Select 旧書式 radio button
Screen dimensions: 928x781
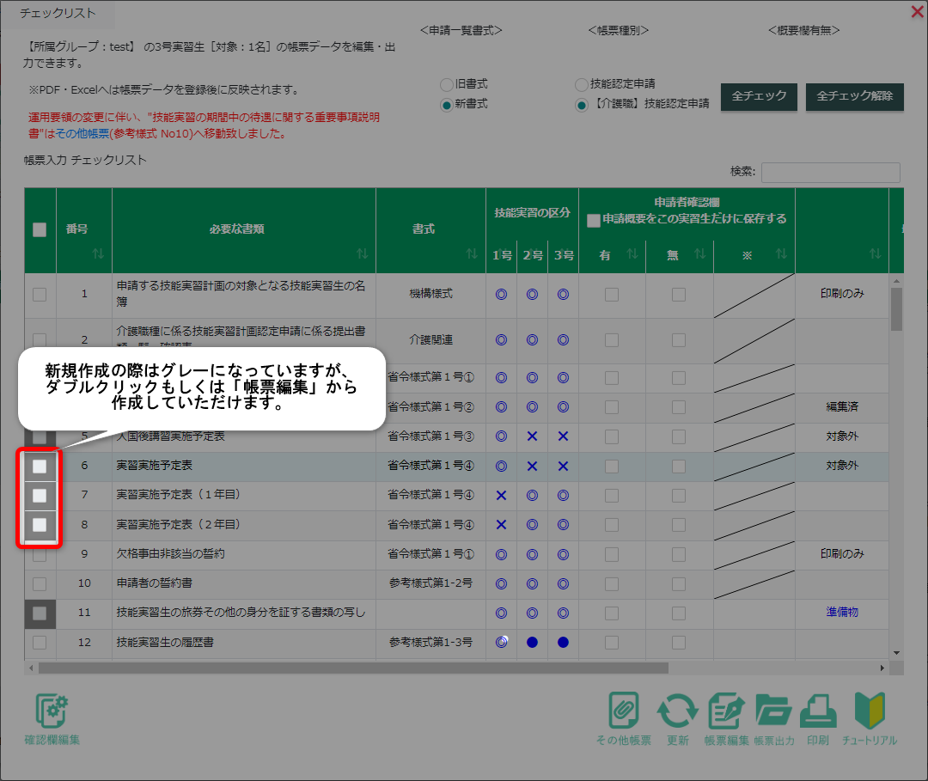pyautogui.click(x=447, y=84)
